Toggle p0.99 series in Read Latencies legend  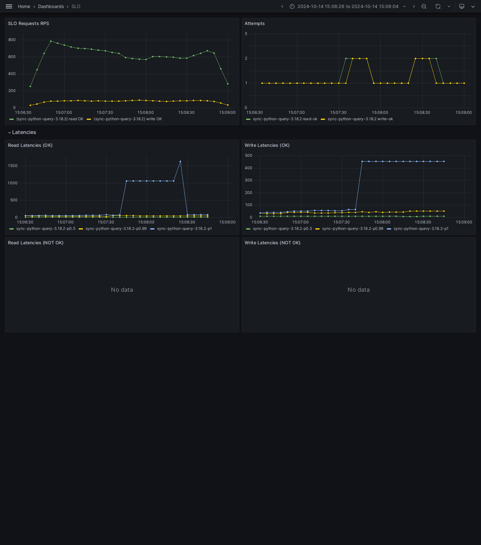pos(116,229)
